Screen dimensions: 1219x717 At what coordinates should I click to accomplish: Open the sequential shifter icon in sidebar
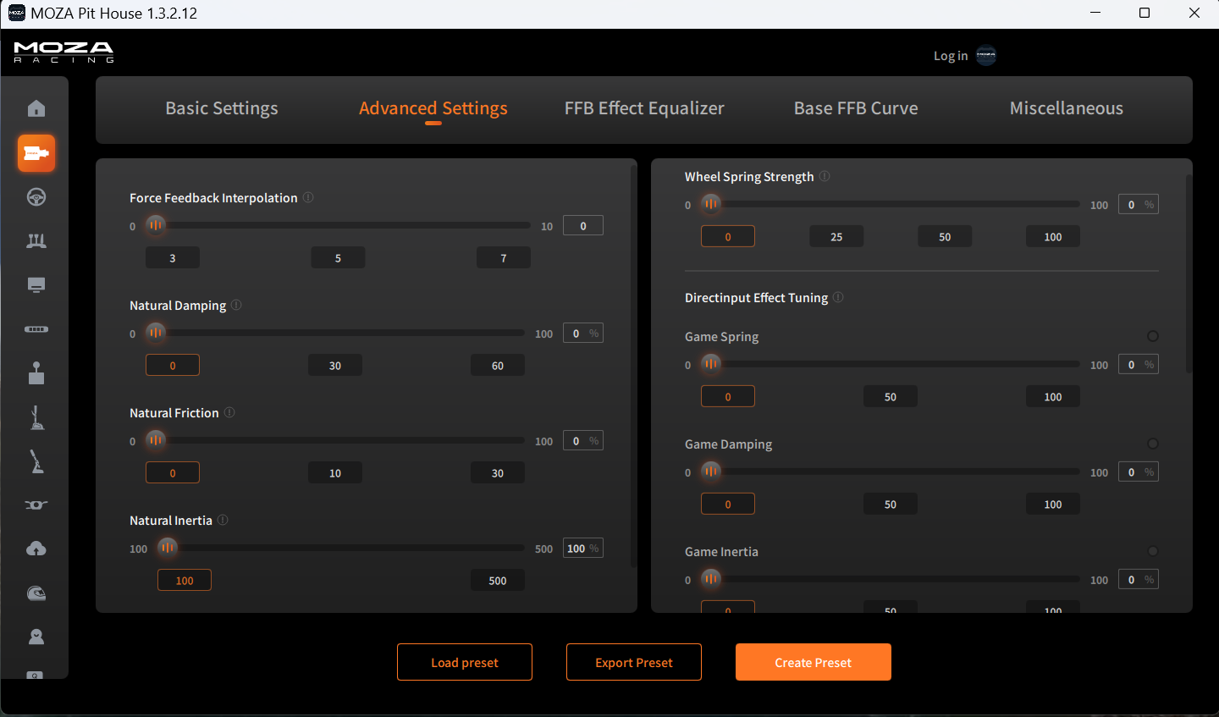point(36,417)
